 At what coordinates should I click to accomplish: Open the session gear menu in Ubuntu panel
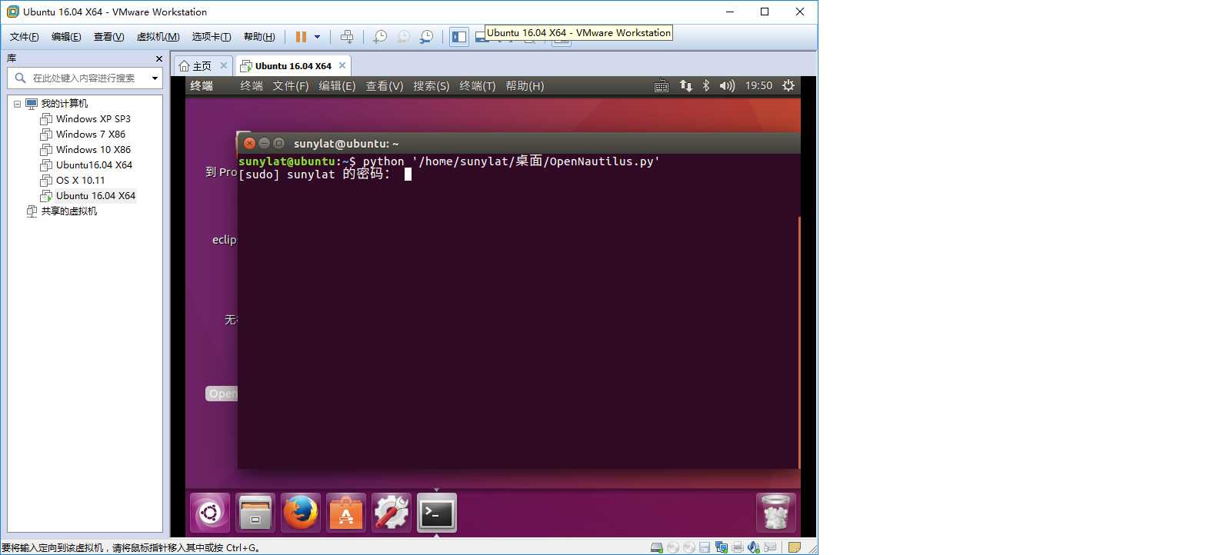pyautogui.click(x=788, y=86)
